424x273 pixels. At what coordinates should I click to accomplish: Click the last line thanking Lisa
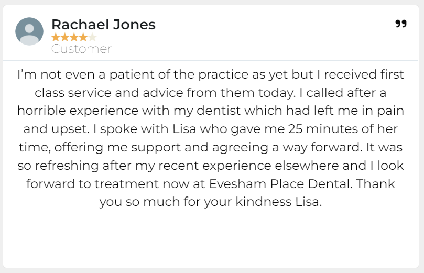pos(210,202)
